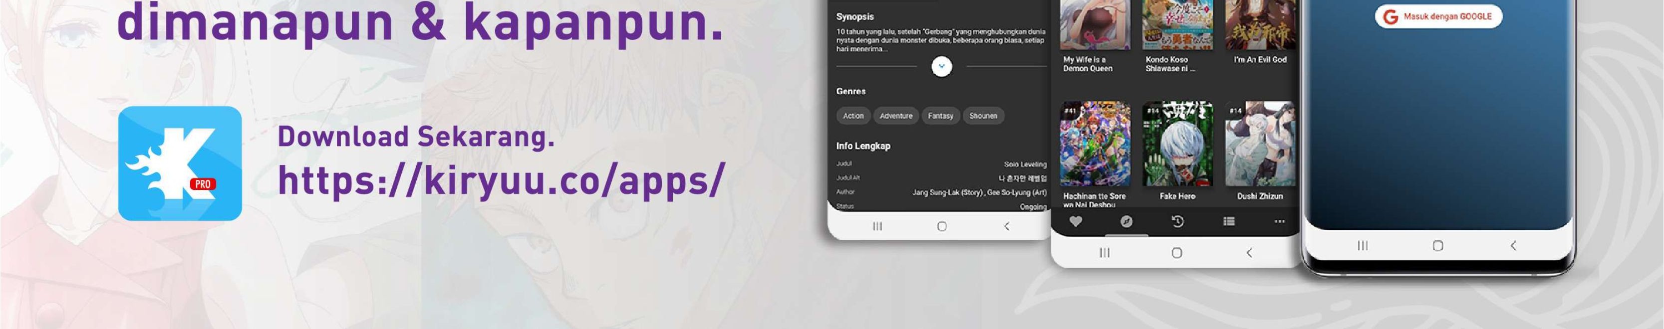
Task: Click the Kiryuu PRO app logo
Action: tap(180, 163)
